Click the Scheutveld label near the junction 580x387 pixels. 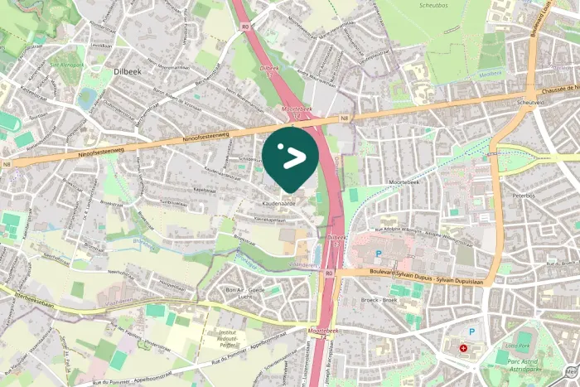click(530, 102)
